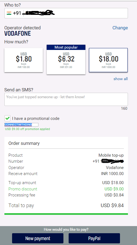Expand amounts with show all link
This screenshot has width=137, height=245.
click(x=121, y=79)
